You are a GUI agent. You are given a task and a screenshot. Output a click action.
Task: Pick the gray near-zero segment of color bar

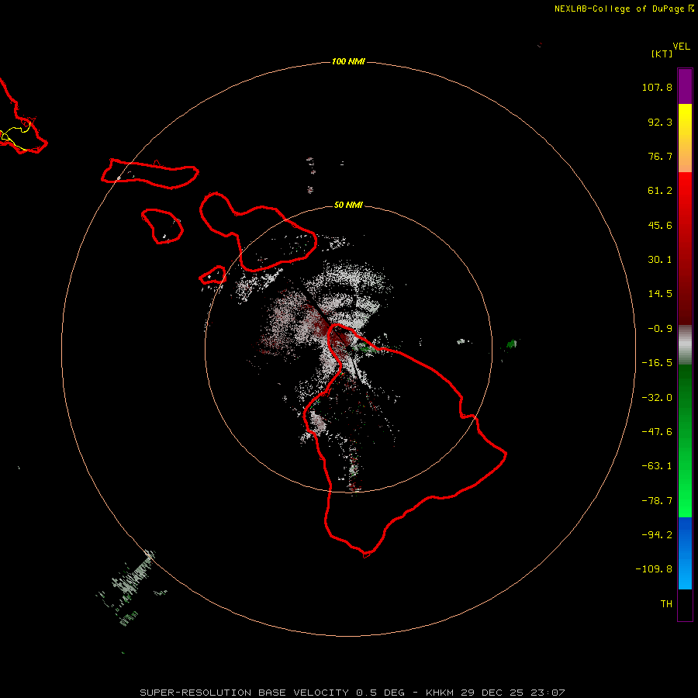(x=685, y=345)
